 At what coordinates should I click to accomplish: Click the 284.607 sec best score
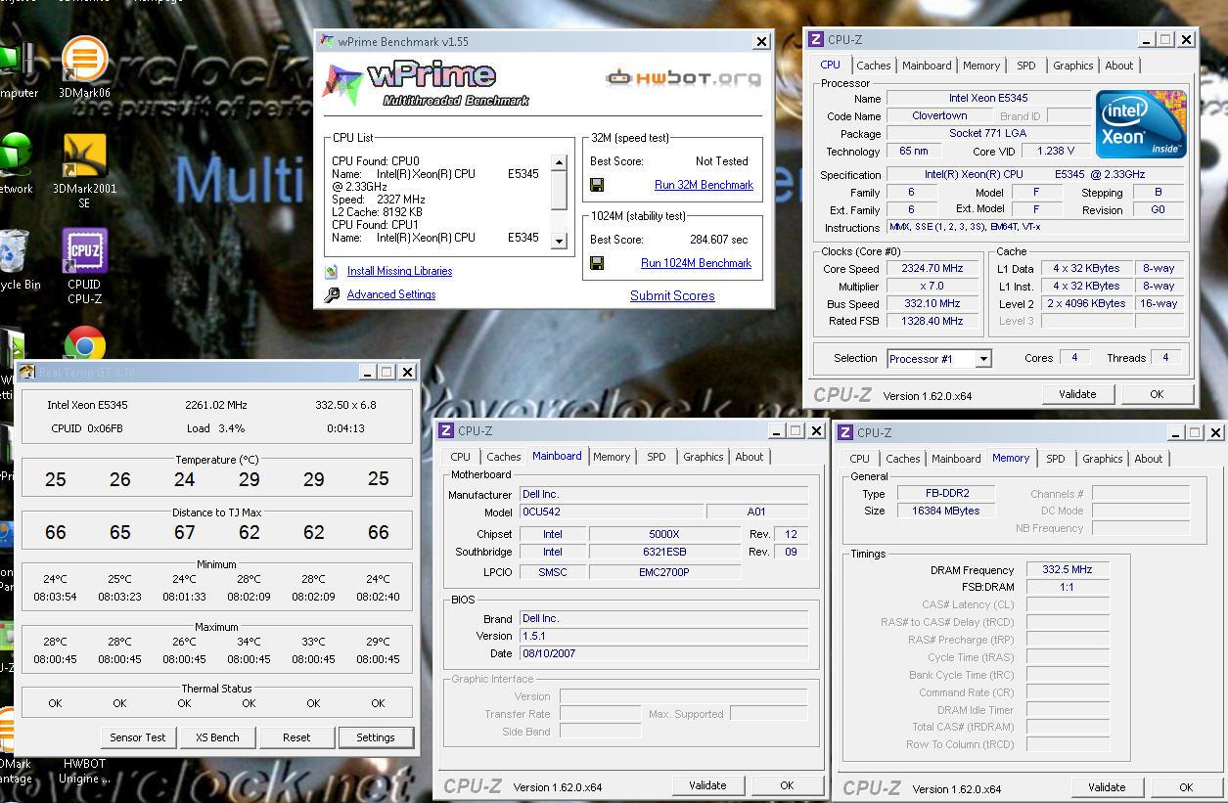718,240
